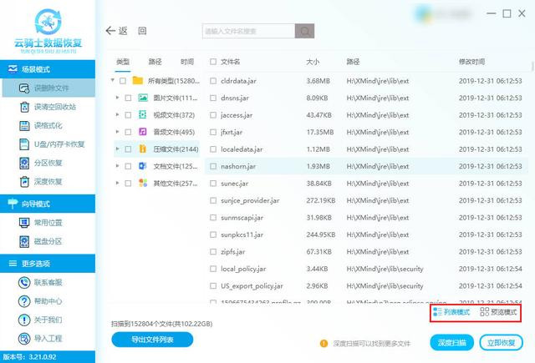
Task: Select 深度恢复 deep recovery
Action: coord(41,182)
